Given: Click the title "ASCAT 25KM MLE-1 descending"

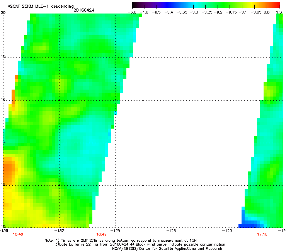Looking at the screenshot, I should tap(41, 7).
